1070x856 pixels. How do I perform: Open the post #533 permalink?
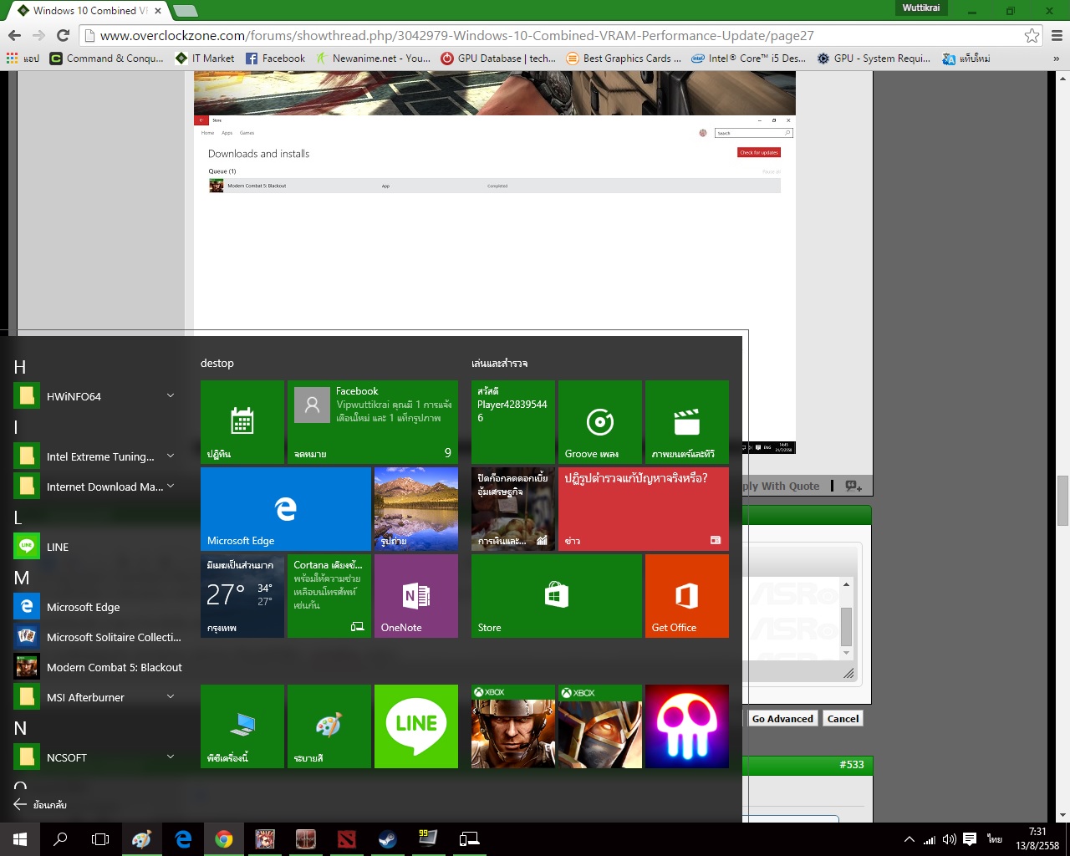click(x=852, y=765)
